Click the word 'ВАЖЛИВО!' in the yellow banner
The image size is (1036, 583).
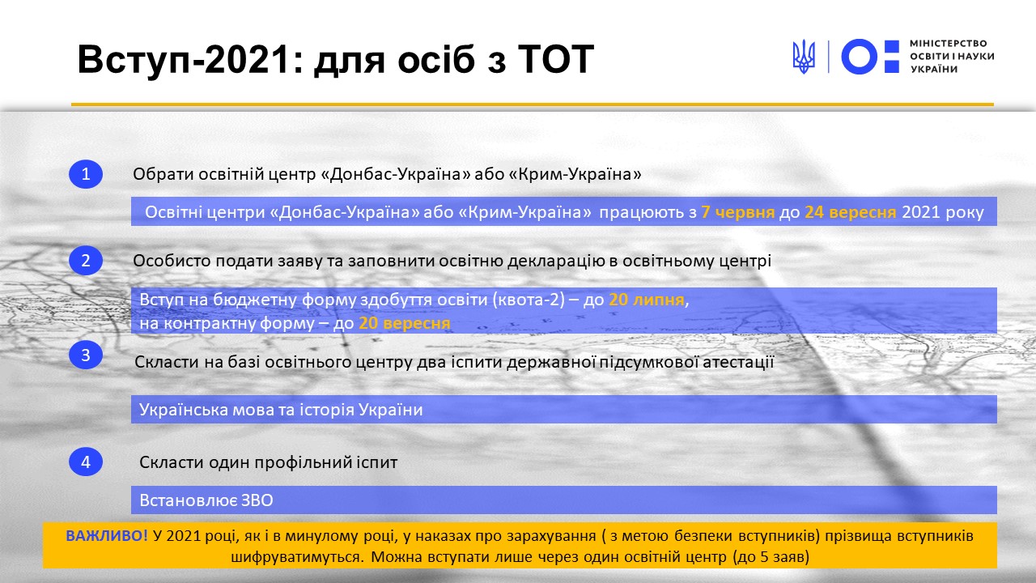click(107, 537)
